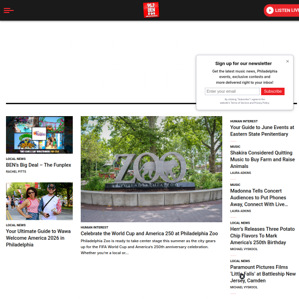Viewport: 299px width, 299px height.
Task: View Michael Vyskocil byline under Herr's story
Action: [244, 249]
